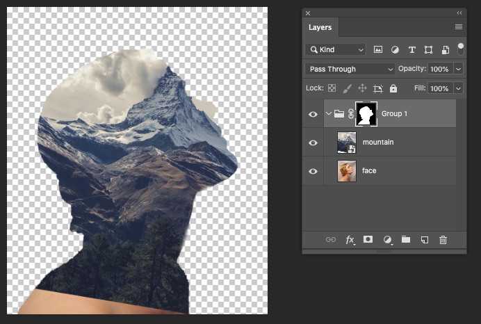Filter for type layers icon
The width and height of the screenshot is (481, 324).
click(411, 50)
